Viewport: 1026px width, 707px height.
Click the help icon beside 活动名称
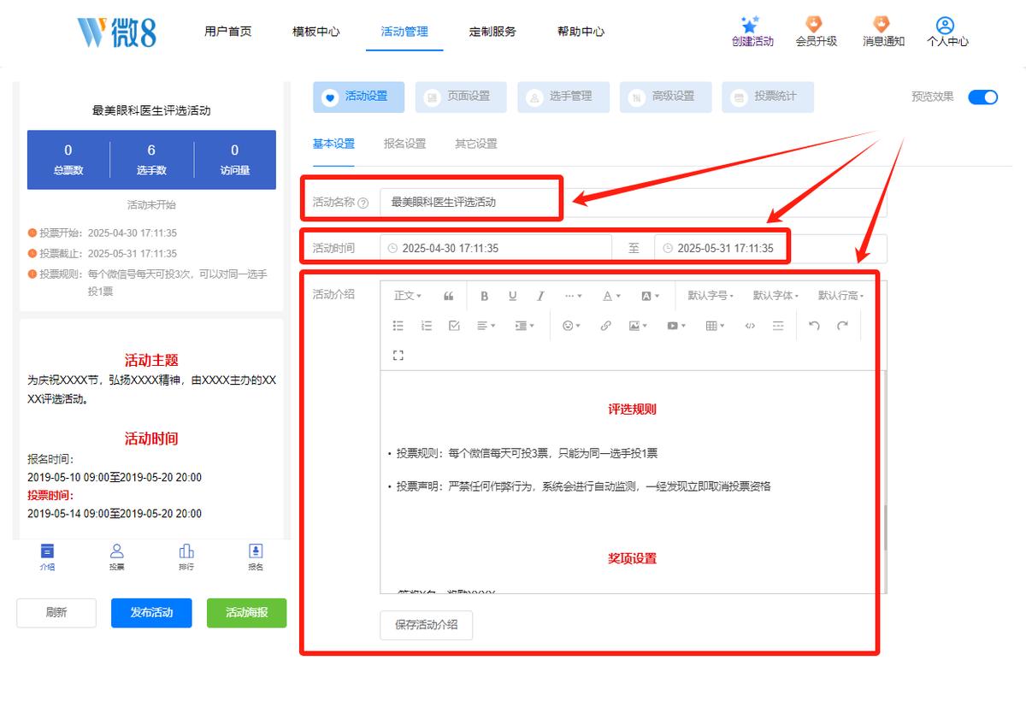[x=363, y=203]
